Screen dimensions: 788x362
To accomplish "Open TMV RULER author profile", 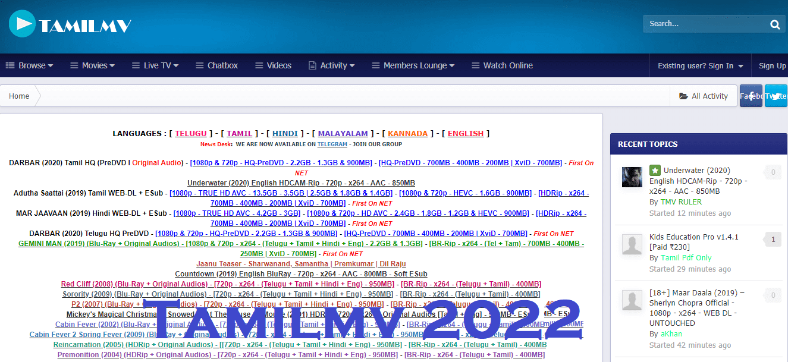I will point(681,202).
